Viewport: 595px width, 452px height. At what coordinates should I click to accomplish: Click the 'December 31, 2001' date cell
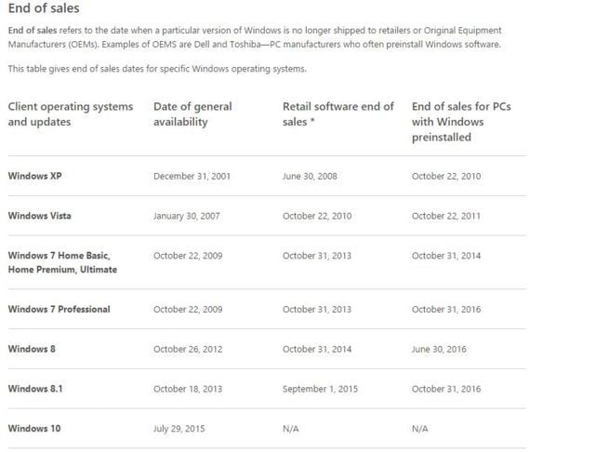tap(192, 176)
